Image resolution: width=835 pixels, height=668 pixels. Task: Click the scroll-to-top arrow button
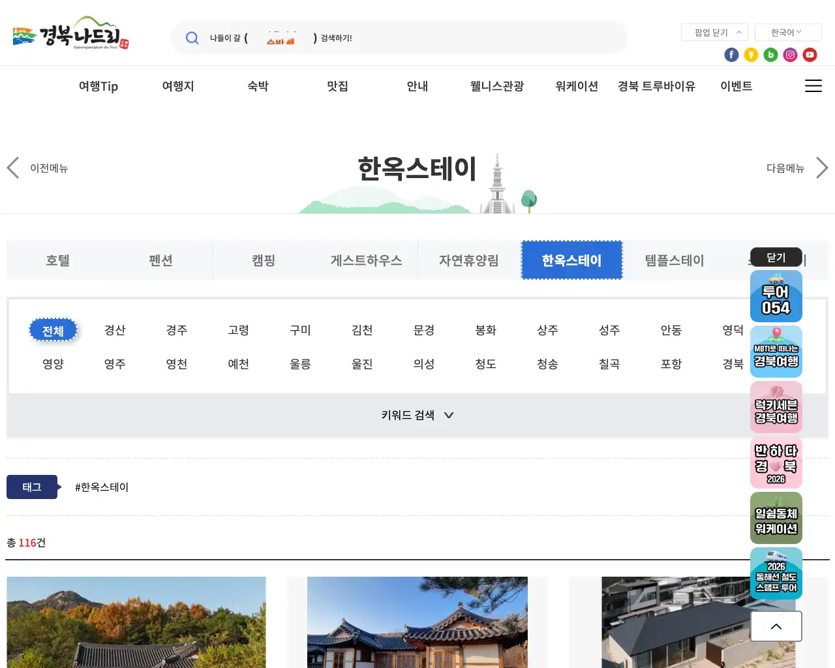click(x=776, y=626)
